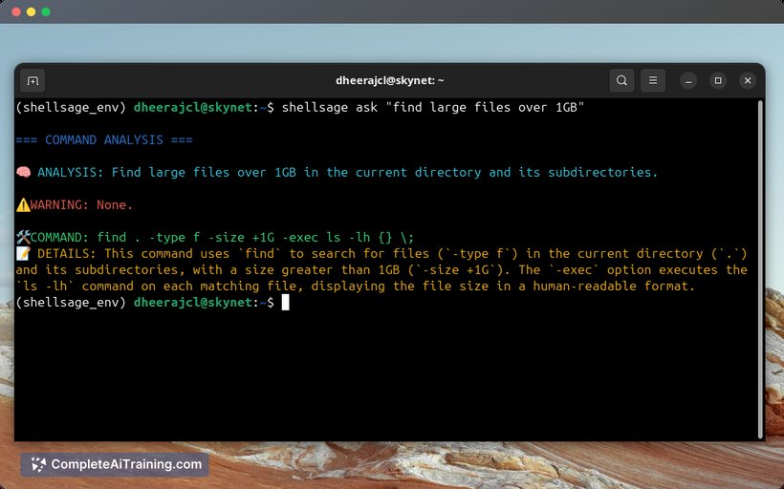Click the DETAILS line ending 'human-readable format.'
This screenshot has width=784, height=489.
point(356,286)
